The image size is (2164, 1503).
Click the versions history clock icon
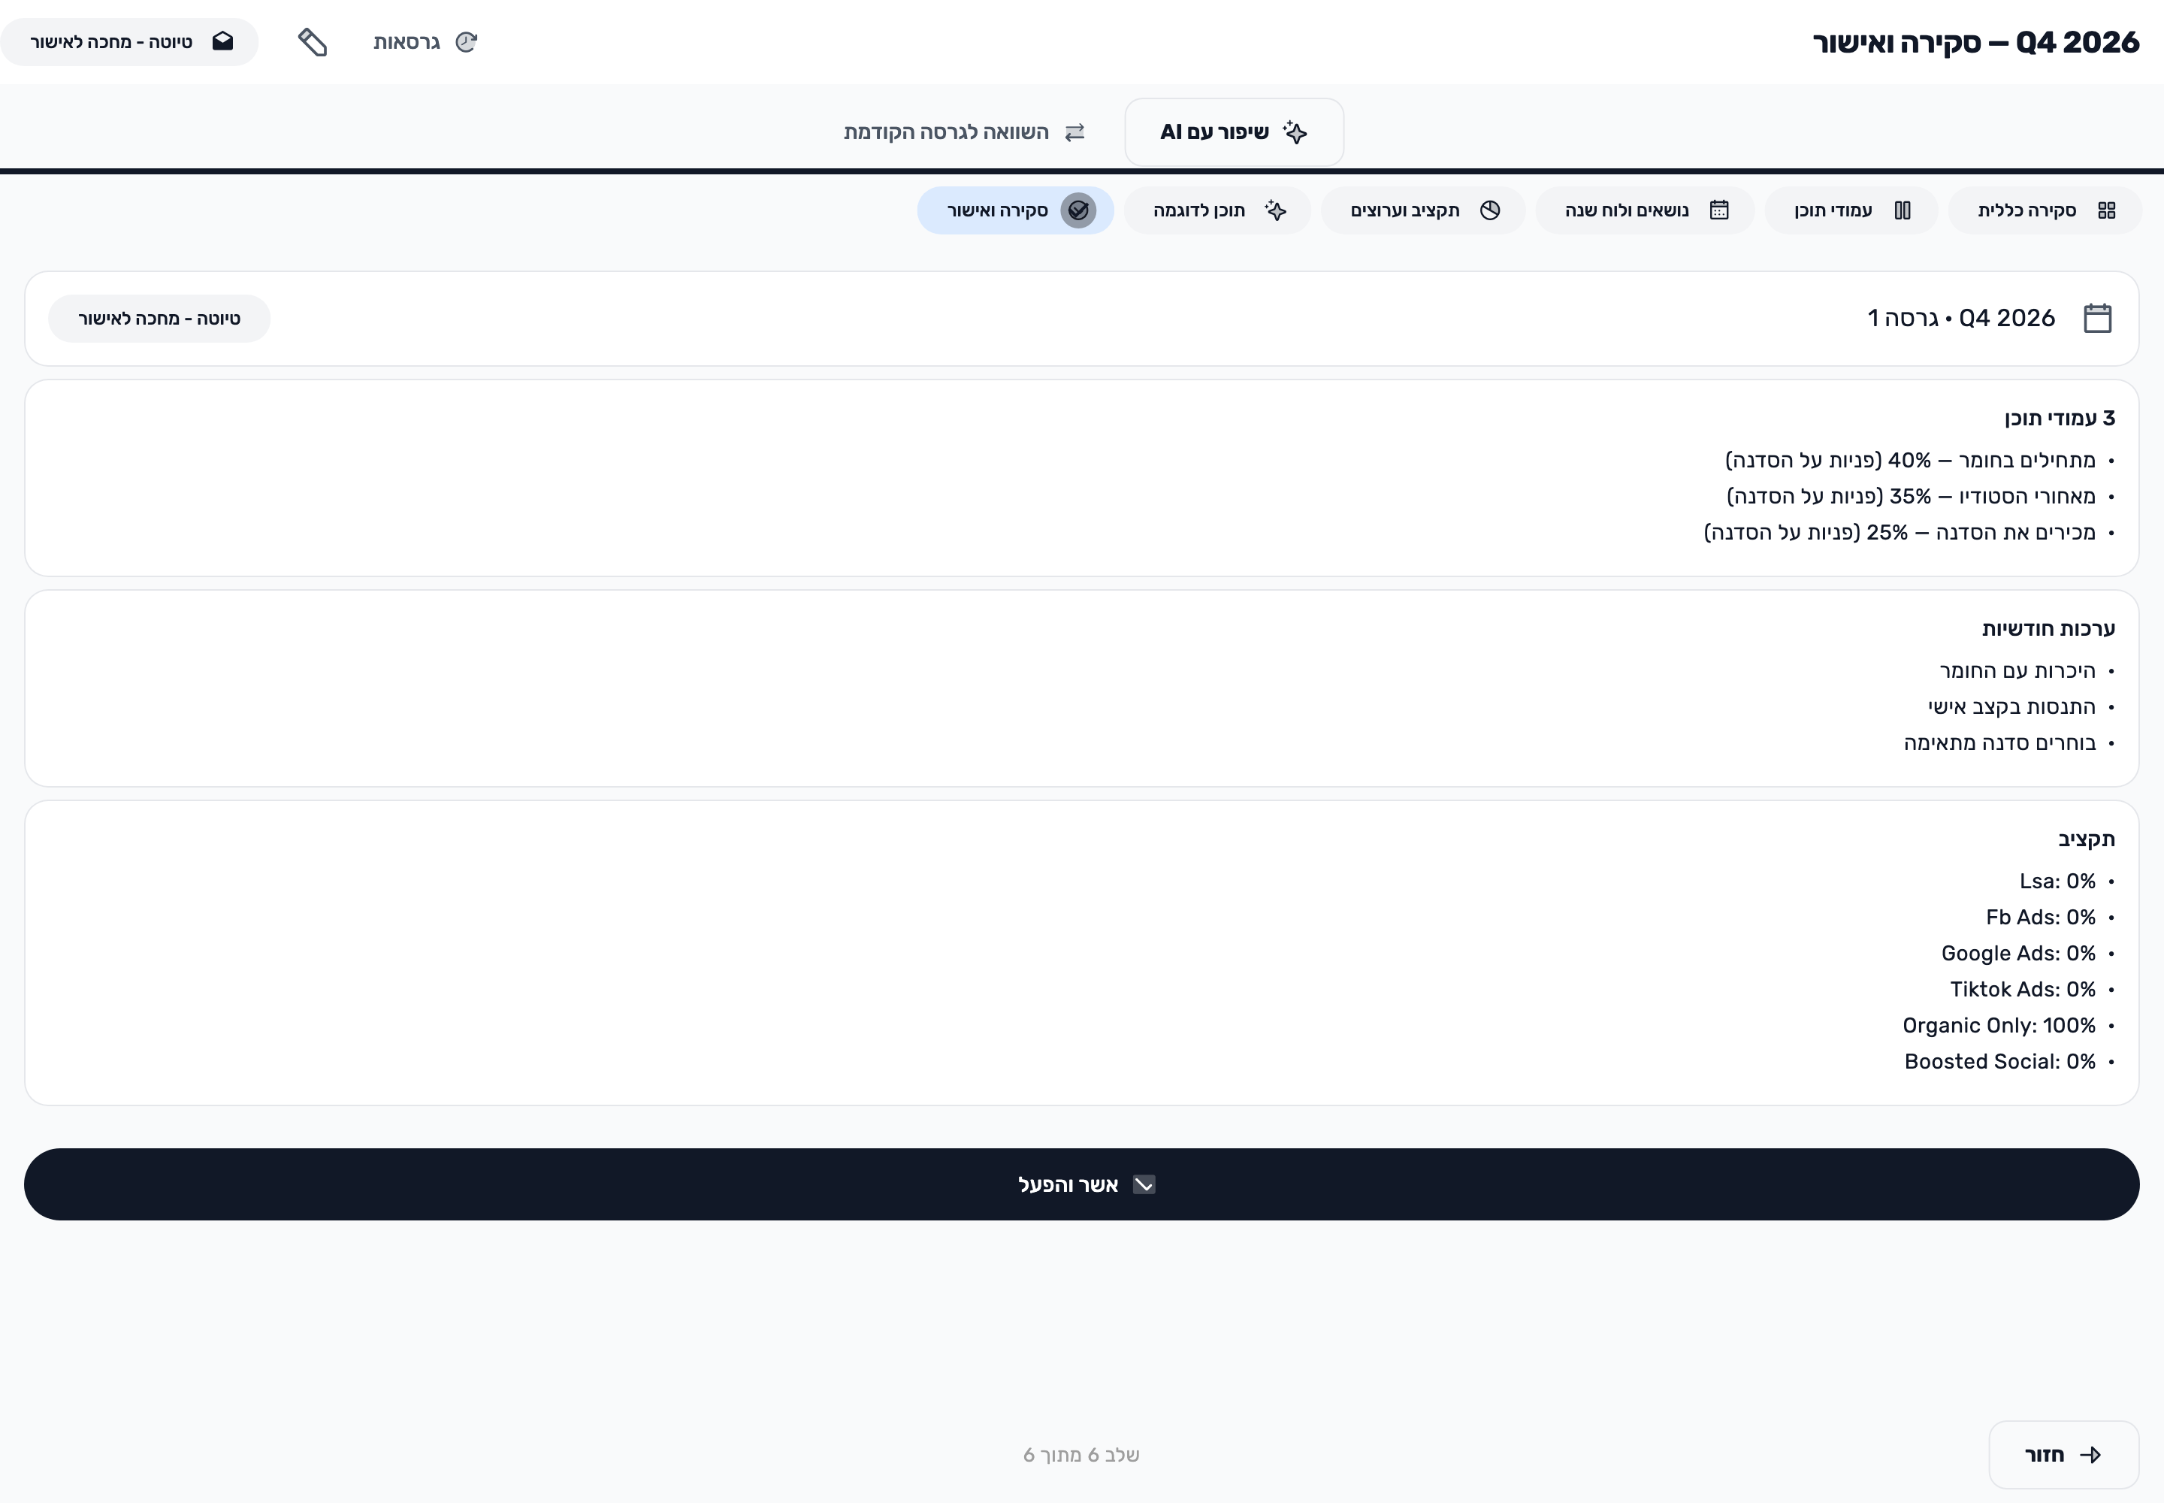pyautogui.click(x=466, y=42)
